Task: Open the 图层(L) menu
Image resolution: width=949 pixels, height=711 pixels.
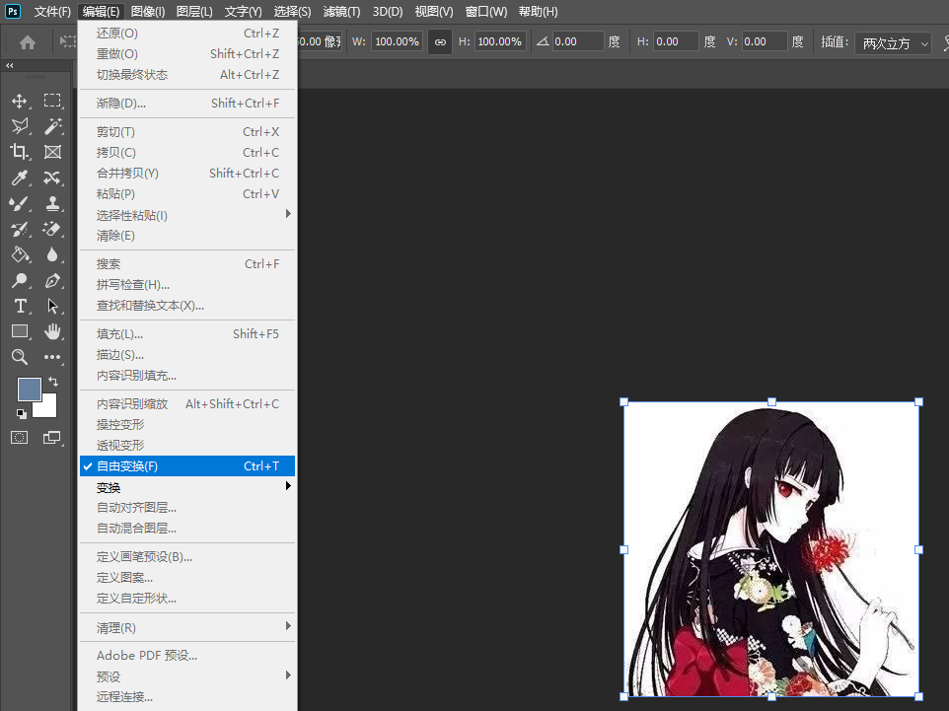Action: (194, 12)
